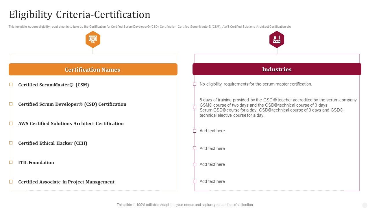Select the orange Certification Names header bar

click(93, 70)
